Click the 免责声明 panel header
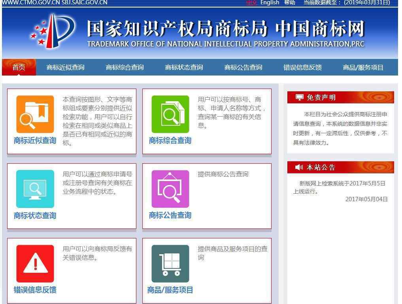 (x=340, y=97)
